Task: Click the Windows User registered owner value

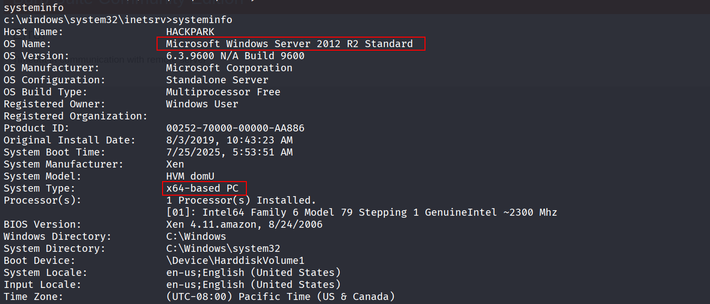Action: 202,104
